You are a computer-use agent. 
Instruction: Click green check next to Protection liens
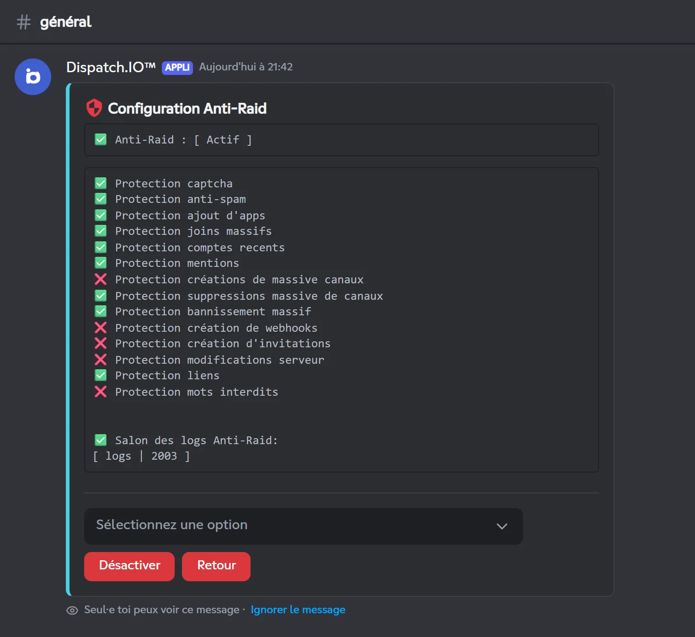pos(101,375)
